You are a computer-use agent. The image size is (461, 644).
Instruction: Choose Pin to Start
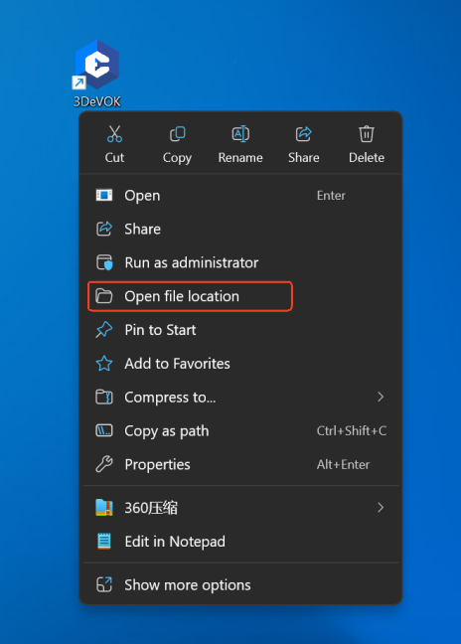click(241, 330)
